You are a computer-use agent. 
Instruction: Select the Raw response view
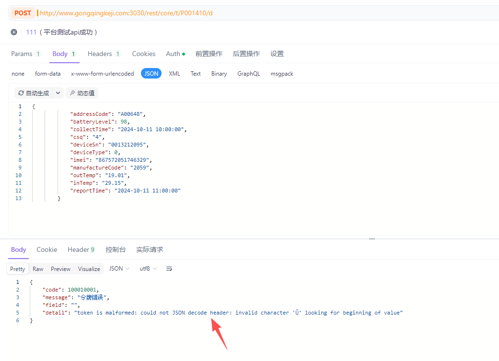coord(38,269)
